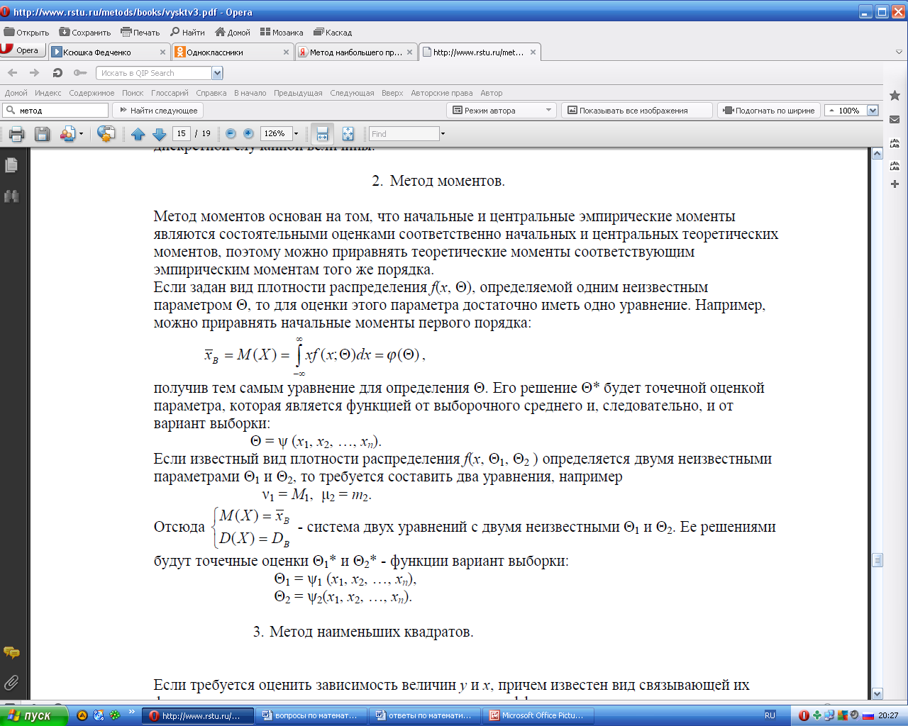
Task: Click the password wand key icon
Action: click(x=80, y=72)
